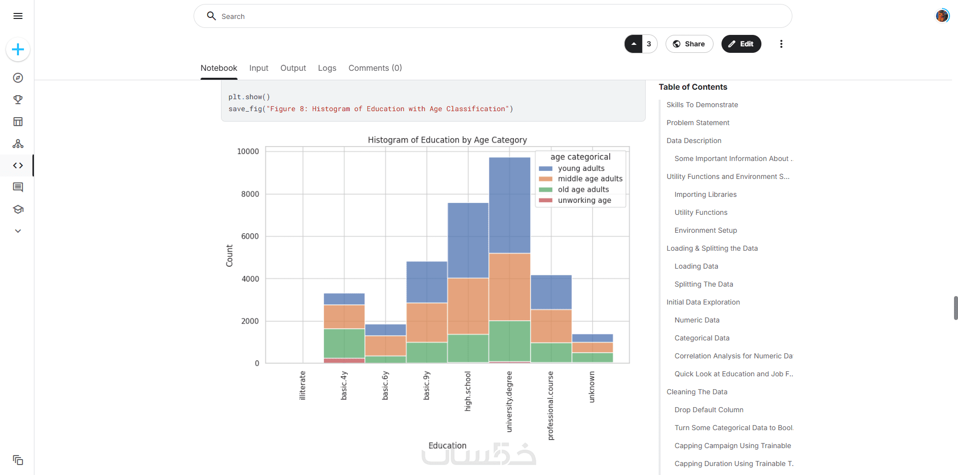Open the Learn graduation cap icon

pyautogui.click(x=18, y=209)
